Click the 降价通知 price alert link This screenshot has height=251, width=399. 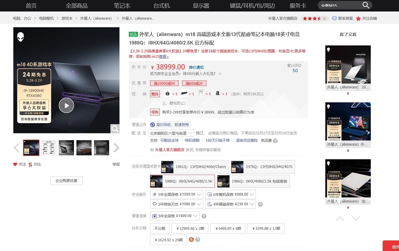(196, 68)
